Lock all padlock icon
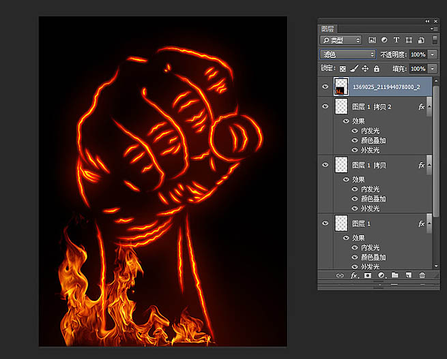The height and width of the screenshot is (359, 447). [x=377, y=69]
